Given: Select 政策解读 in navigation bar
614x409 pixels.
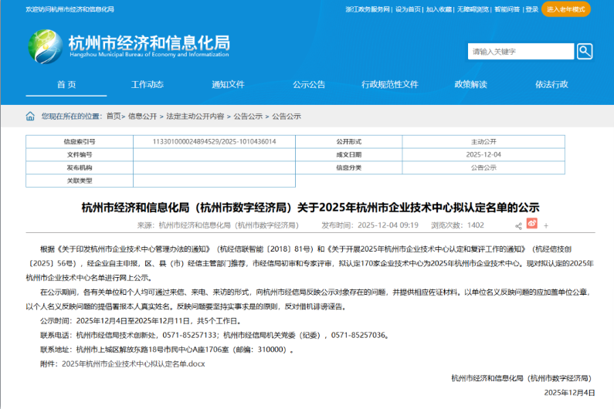Looking at the screenshot, I should [x=470, y=84].
